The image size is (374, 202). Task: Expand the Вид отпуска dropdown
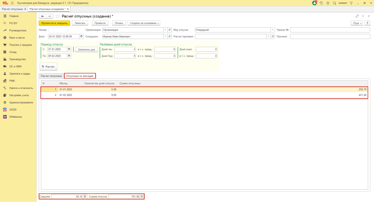point(272,30)
